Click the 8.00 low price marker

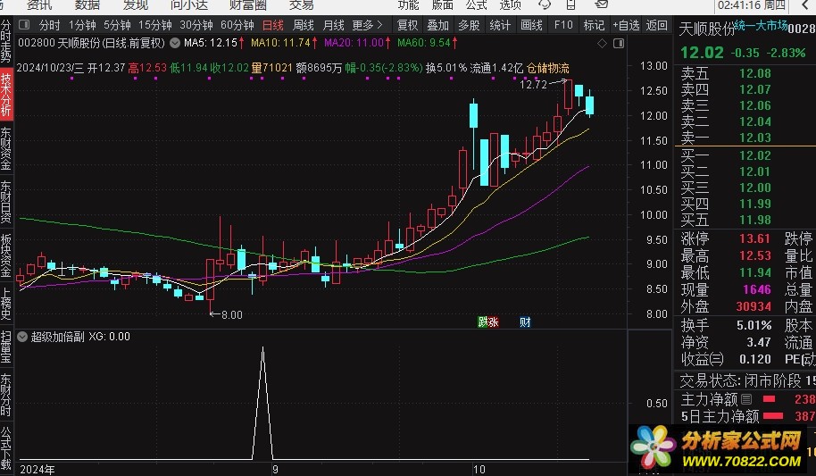231,314
